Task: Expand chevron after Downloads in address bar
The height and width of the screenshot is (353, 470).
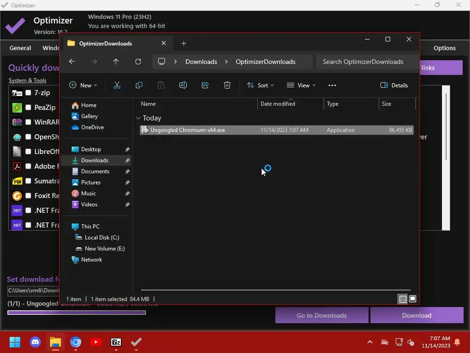Action: (226, 62)
